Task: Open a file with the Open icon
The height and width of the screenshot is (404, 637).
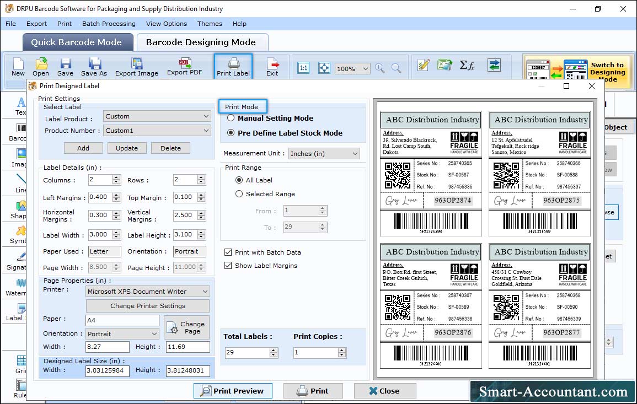Action: (x=41, y=67)
